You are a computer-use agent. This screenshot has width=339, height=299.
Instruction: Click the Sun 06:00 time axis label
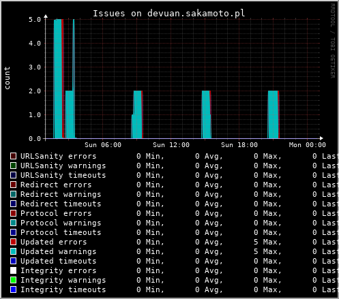(x=103, y=145)
